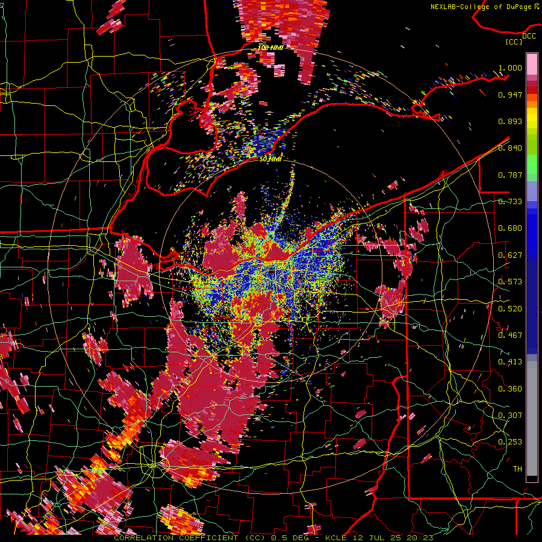This screenshot has width=542, height=542.
Task: Select the 0.680 legend value
Action: pos(510,228)
